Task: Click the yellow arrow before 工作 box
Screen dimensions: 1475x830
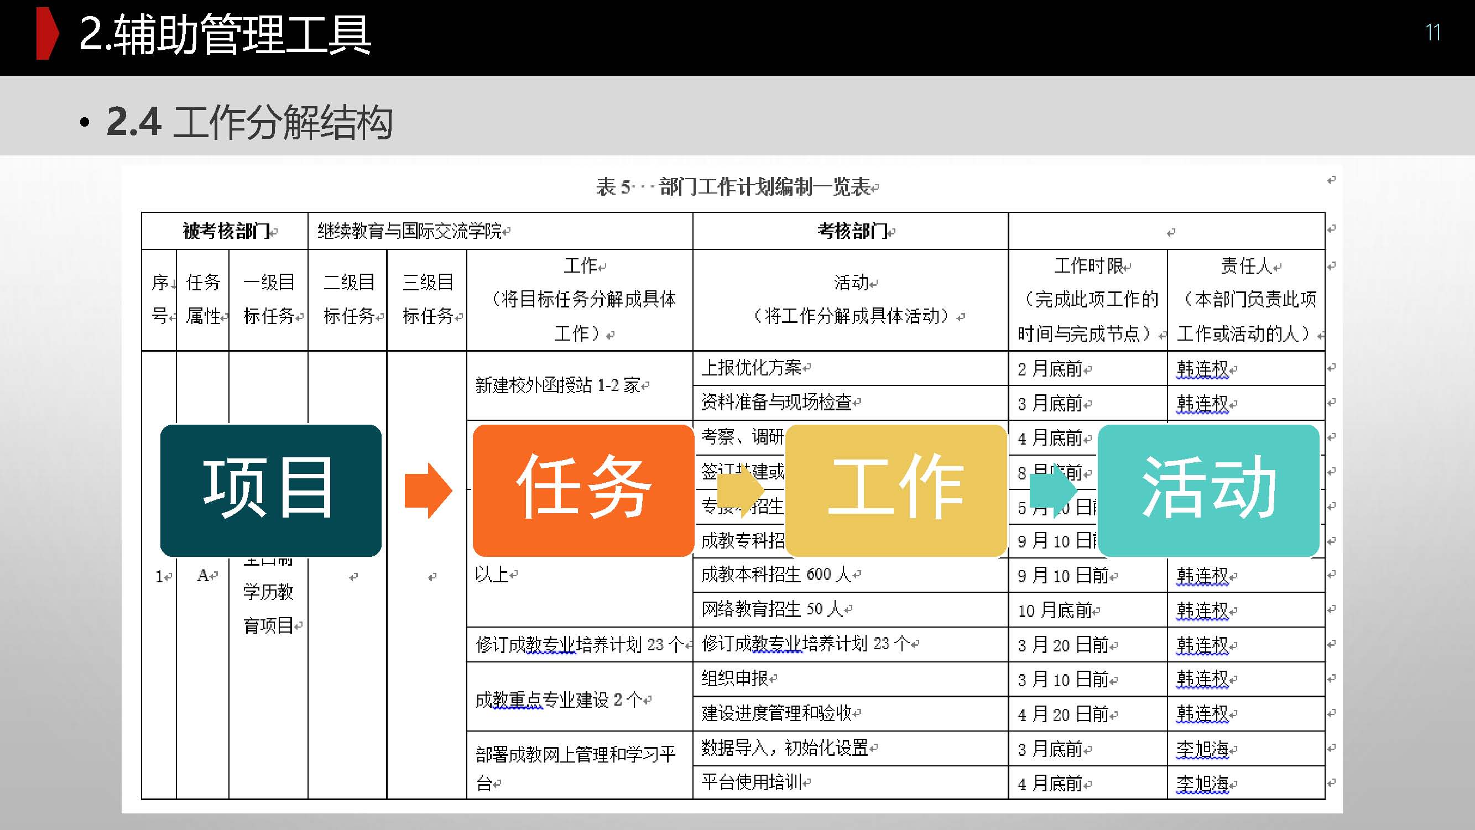Action: [740, 490]
